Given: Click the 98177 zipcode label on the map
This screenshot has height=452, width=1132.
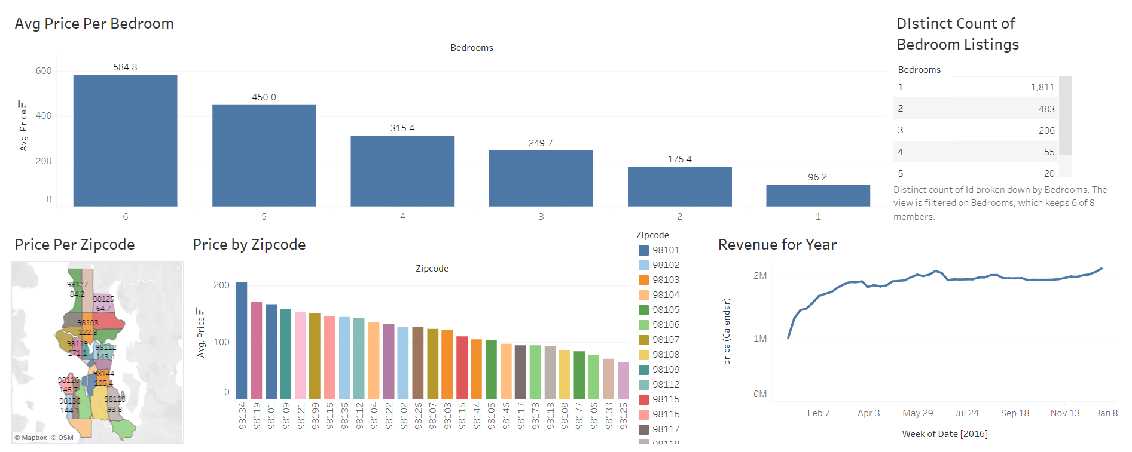Looking at the screenshot, I should [77, 285].
